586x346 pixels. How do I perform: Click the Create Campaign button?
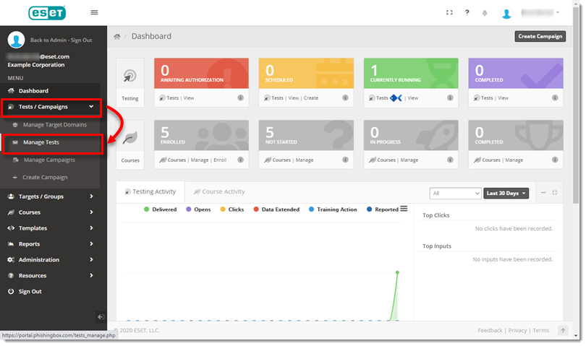(540, 36)
